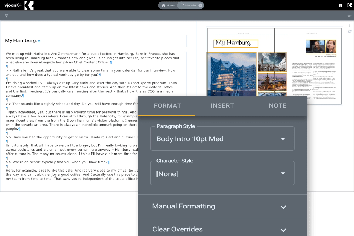Click the paragraph starting 'I'm doing wonderfully'

[91, 89]
